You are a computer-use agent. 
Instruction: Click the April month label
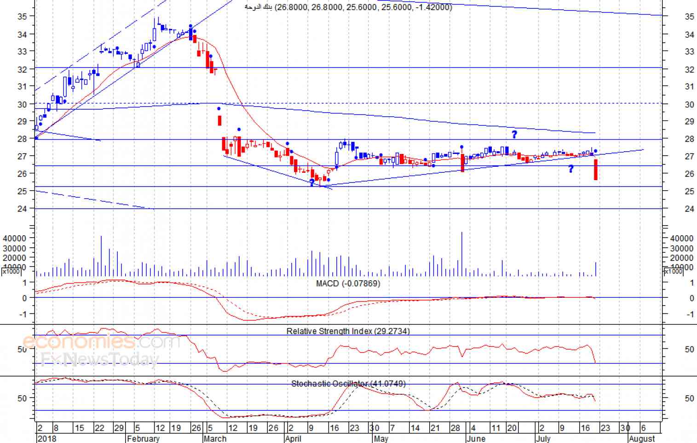tap(293, 438)
